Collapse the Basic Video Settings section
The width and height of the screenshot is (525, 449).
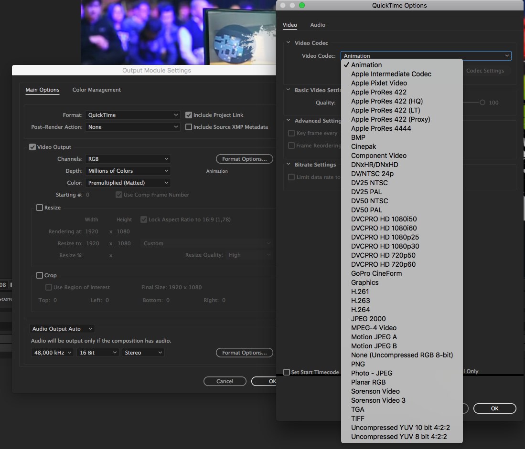[288, 90]
